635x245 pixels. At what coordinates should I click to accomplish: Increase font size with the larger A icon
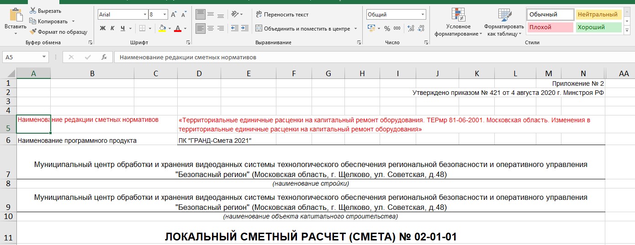coord(174,15)
